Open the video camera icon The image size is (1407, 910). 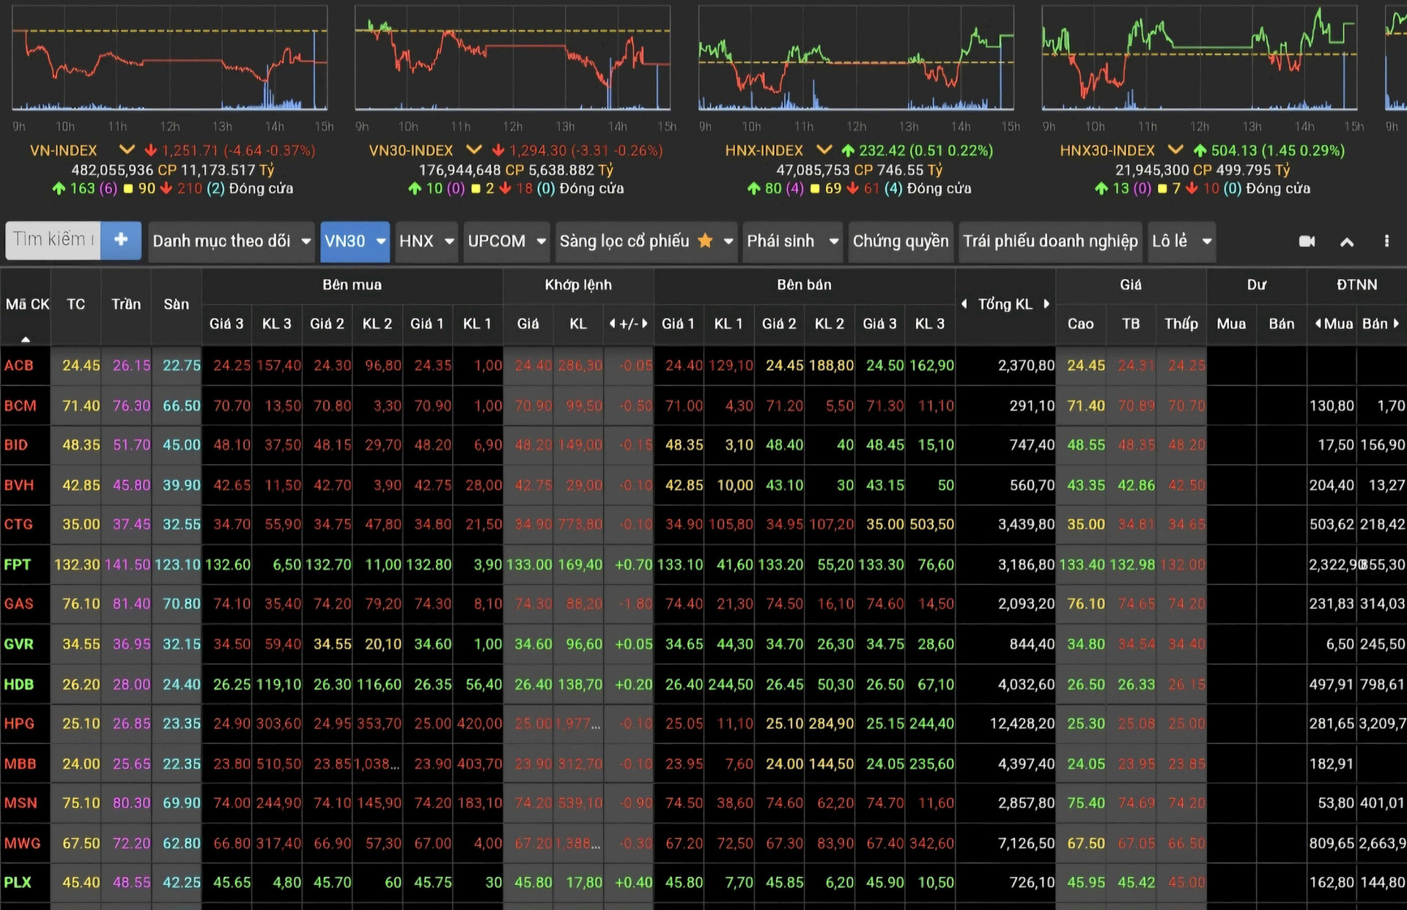pos(1307,241)
